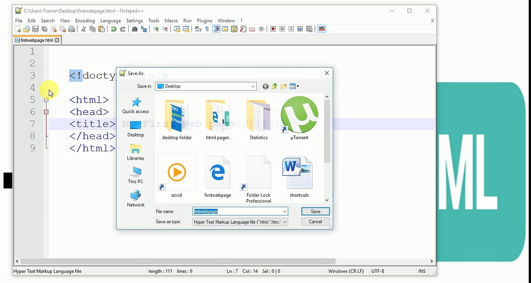531x283 pixels.
Task: Open the View Menu icon in dialog
Action: pos(294,86)
